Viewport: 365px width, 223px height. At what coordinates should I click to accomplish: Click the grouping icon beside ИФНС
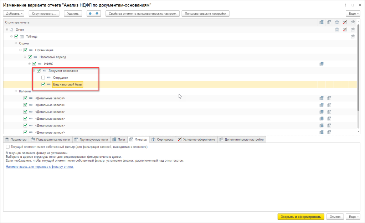[40, 64]
